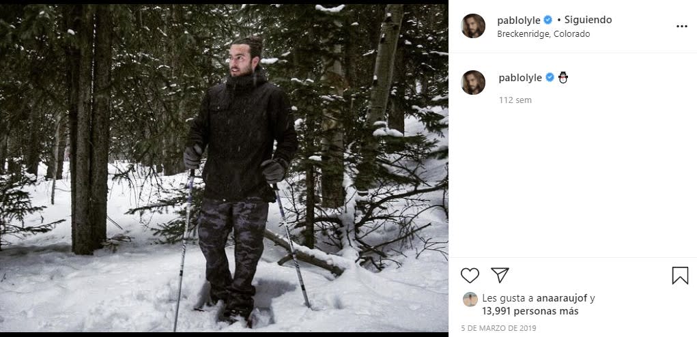Click the small avatar next to likes
Viewport: 697px width, 337px height.
[470, 299]
